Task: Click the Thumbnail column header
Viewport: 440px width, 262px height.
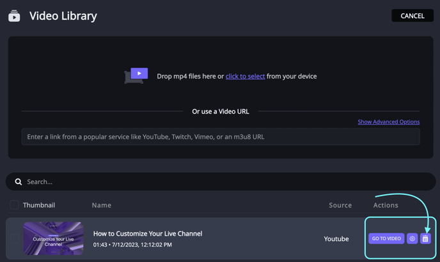Action: tap(39, 205)
